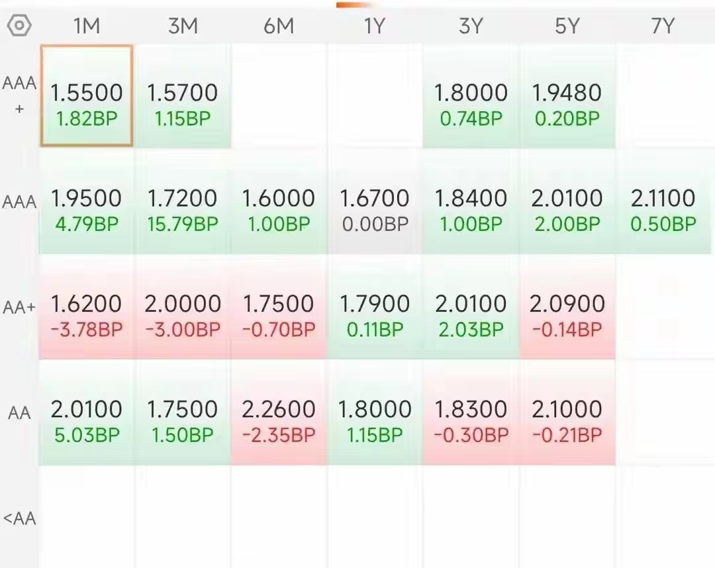Click the AAA+ rating row label

19,96
